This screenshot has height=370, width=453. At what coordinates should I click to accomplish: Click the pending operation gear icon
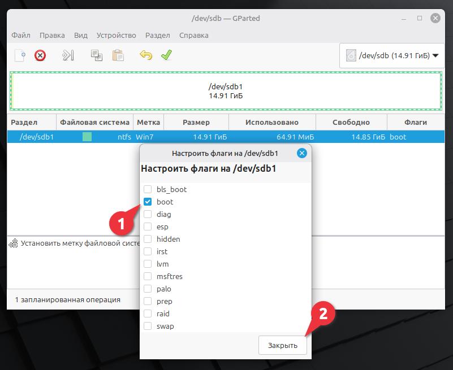(x=13, y=243)
